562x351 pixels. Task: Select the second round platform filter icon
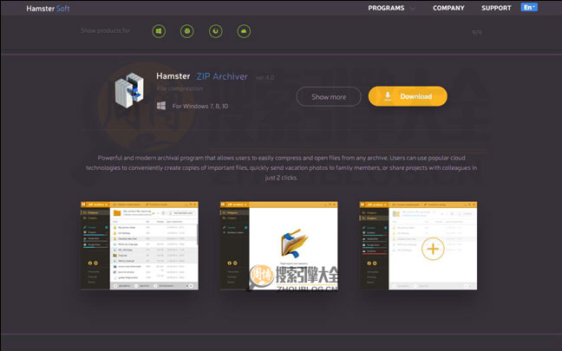[x=187, y=31]
